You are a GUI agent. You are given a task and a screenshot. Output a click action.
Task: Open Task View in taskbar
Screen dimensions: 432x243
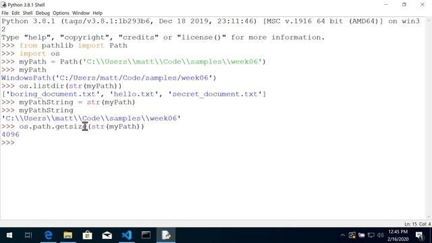coord(28,236)
